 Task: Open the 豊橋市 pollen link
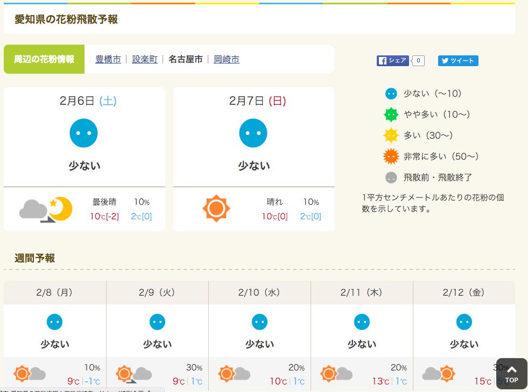pos(108,59)
